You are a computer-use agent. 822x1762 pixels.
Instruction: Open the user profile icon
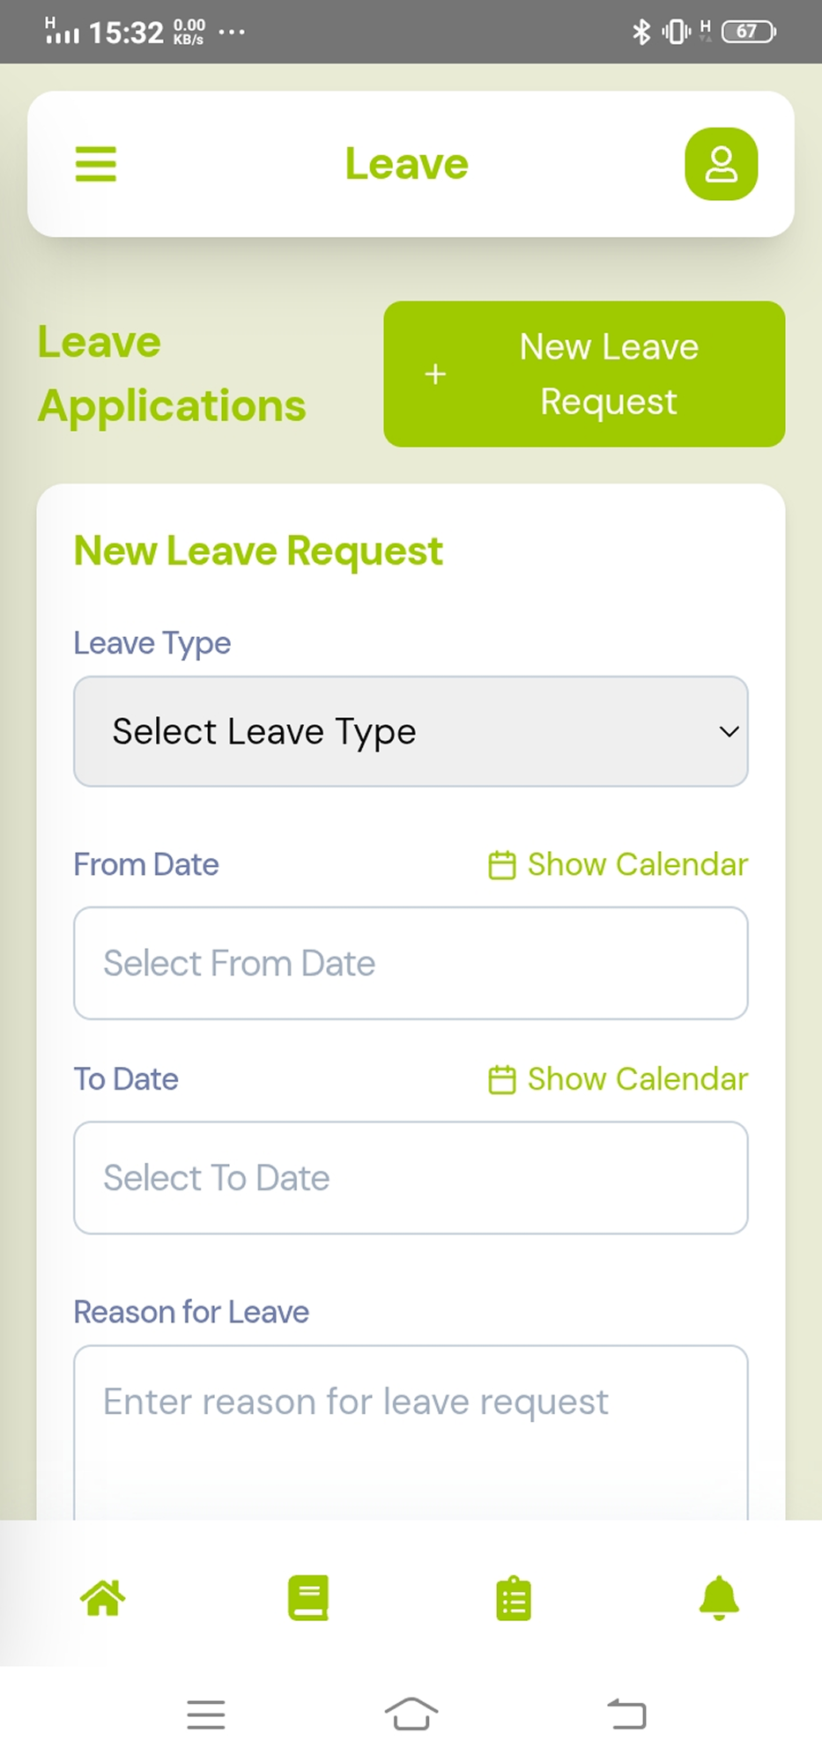(x=721, y=164)
